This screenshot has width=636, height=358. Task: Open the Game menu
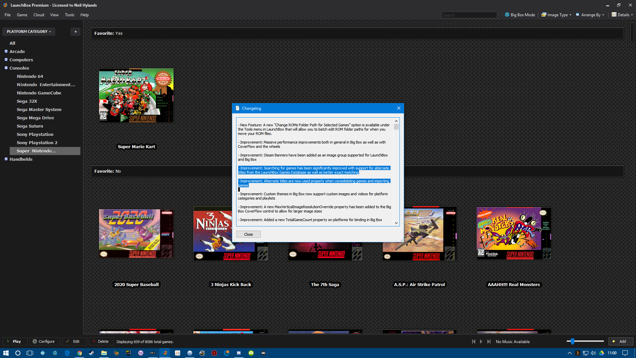pos(22,15)
